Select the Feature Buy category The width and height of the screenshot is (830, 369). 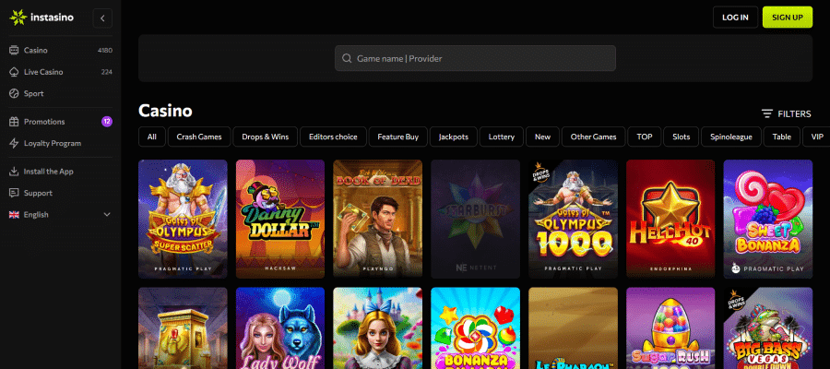398,137
